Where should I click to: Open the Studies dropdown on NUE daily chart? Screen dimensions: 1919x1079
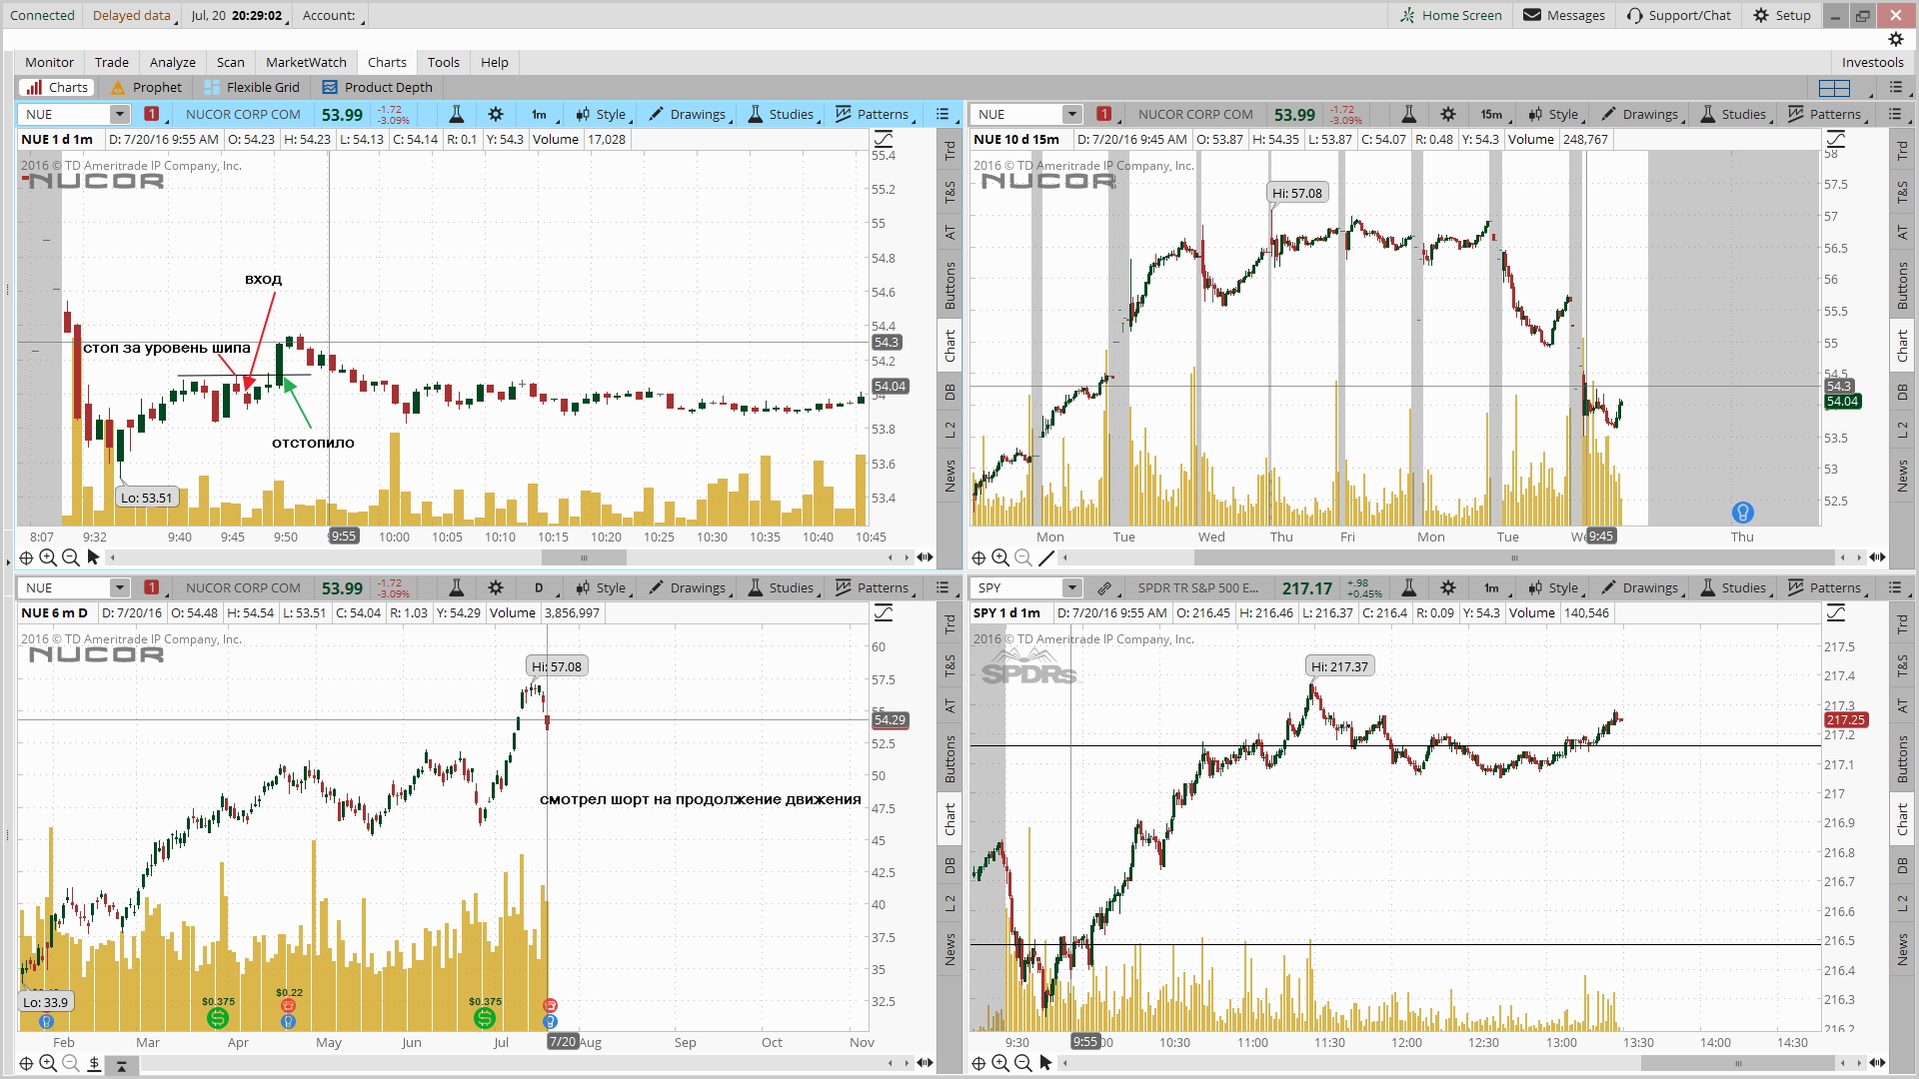[x=783, y=587]
